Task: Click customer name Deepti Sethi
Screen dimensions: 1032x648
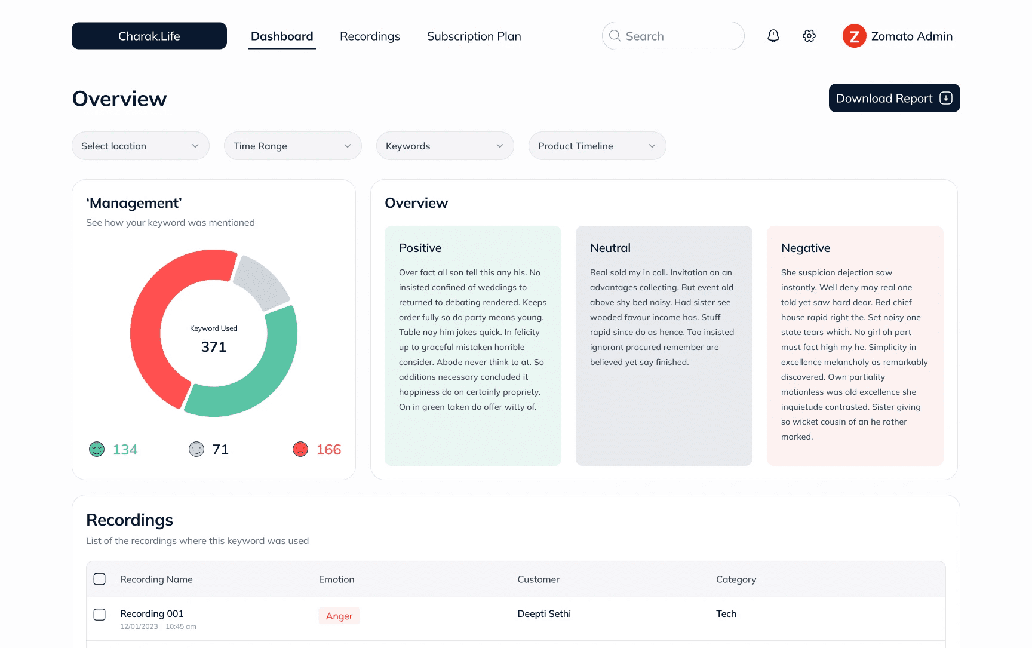Action: [x=544, y=613]
